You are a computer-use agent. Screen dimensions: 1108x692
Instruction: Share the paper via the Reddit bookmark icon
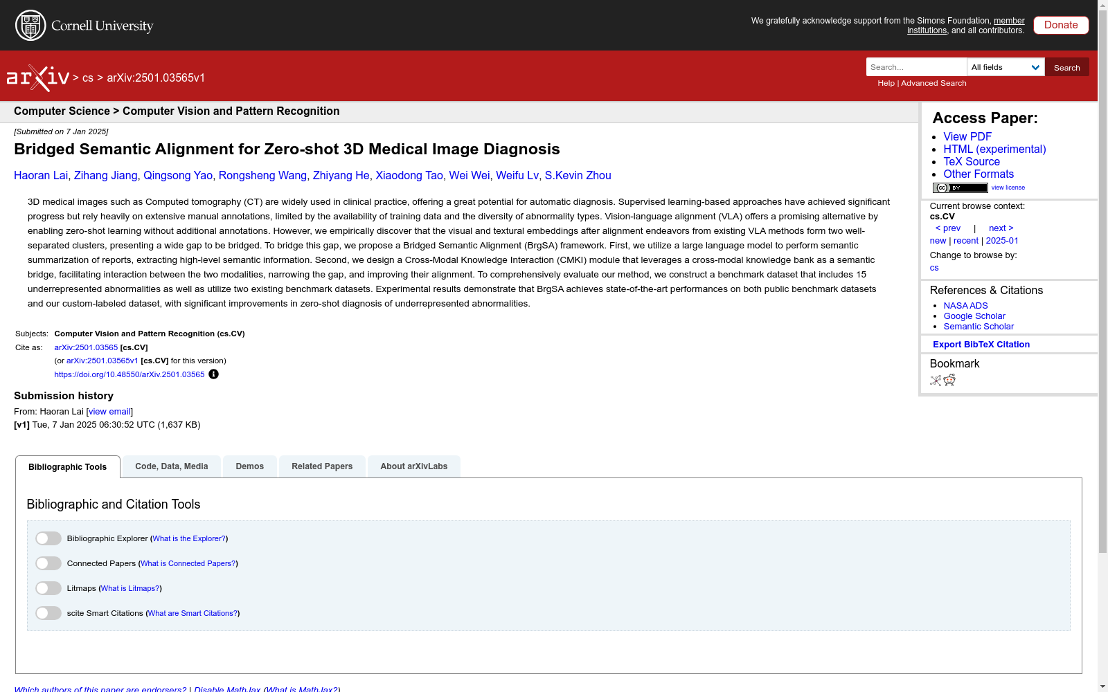pos(949,381)
